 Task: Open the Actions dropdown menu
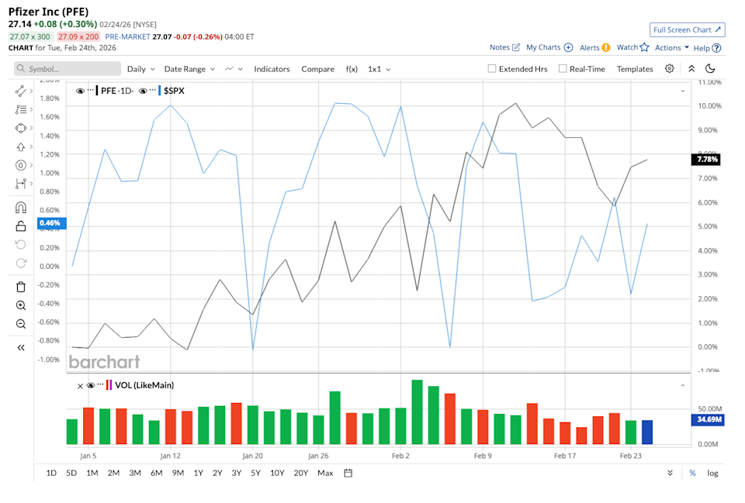click(669, 47)
